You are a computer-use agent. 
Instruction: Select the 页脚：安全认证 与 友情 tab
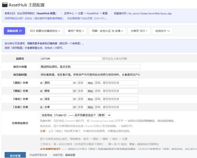pyautogui.click(x=107, y=31)
